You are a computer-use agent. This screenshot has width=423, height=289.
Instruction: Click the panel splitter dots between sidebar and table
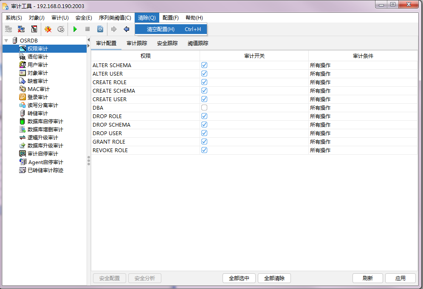[88, 161]
